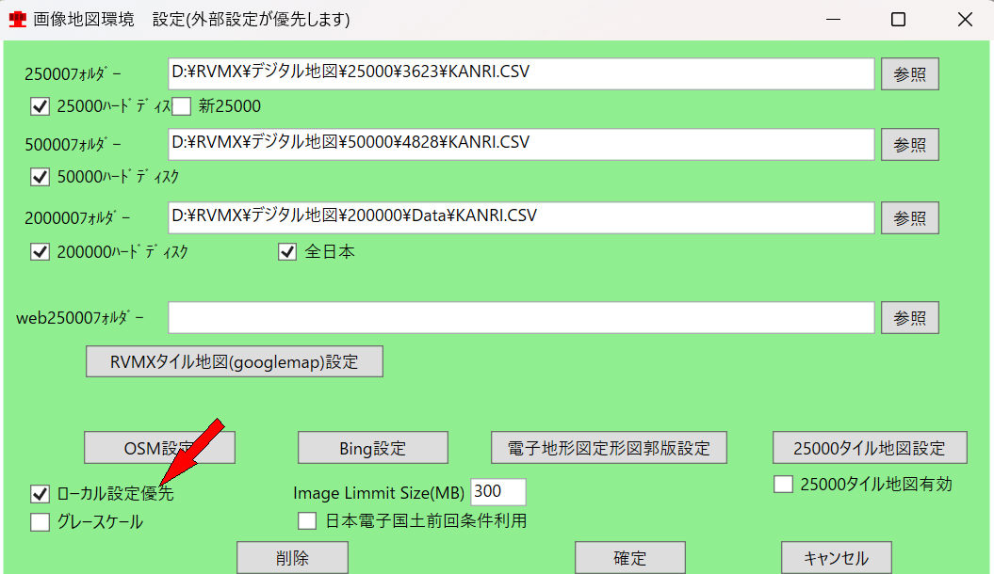Enable 日本電子国土前回条件利用
994x574 pixels.
point(307,520)
